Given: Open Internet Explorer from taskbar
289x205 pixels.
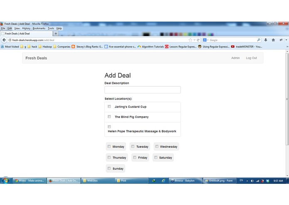Looking at the screenshot, I should click(x=163, y=181).
